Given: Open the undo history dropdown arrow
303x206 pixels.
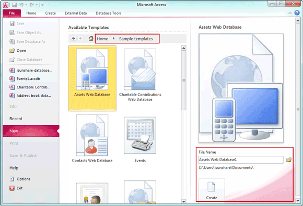Looking at the screenshot, I should [26, 5].
